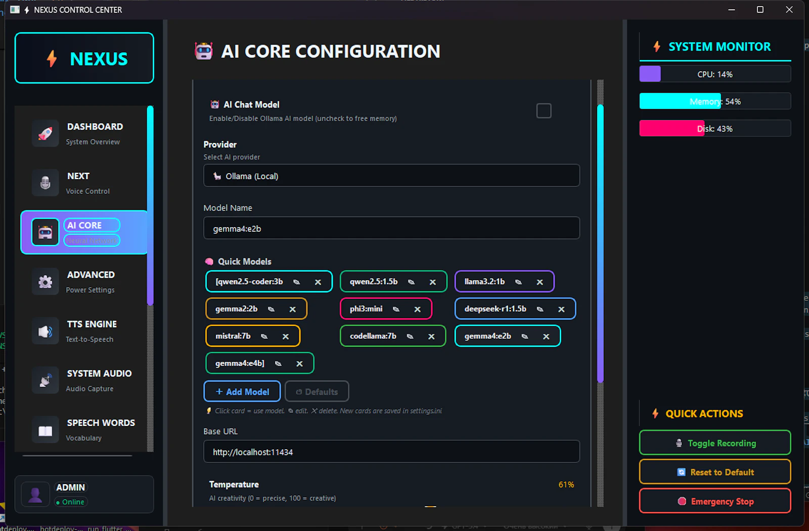
Task: Click the System Audio satellite icon
Action: [46, 381]
